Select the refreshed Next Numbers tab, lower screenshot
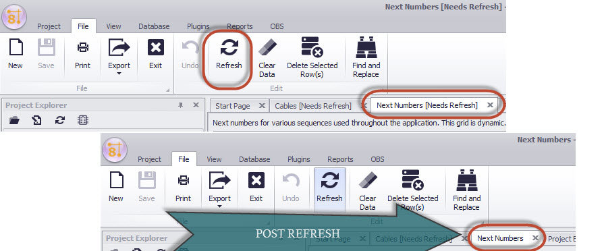The image size is (604, 251). [x=500, y=238]
